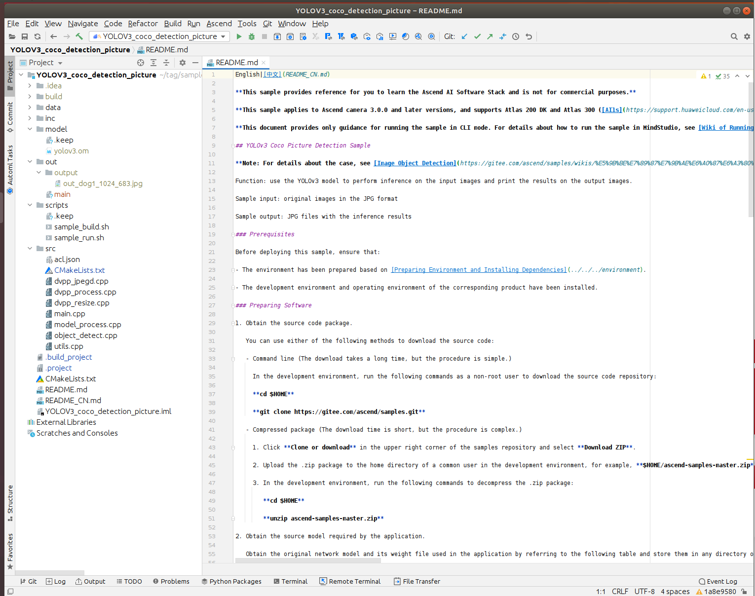Screen dimensions: 755x596
Task: Select main.cpp in the project tree
Action: point(70,314)
